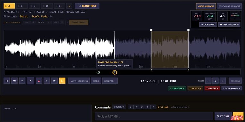245x122 pixels.
Task: Select the PROJECT comments filter
Action: pos(119,107)
